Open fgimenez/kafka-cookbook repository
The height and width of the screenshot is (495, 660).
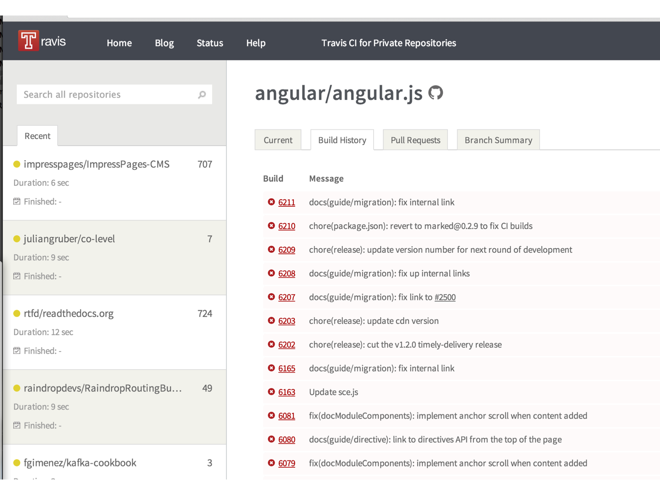tap(80, 463)
